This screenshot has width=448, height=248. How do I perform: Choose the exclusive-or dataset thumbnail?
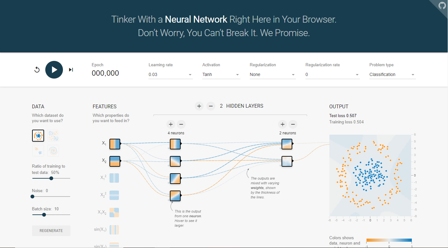[53, 136]
